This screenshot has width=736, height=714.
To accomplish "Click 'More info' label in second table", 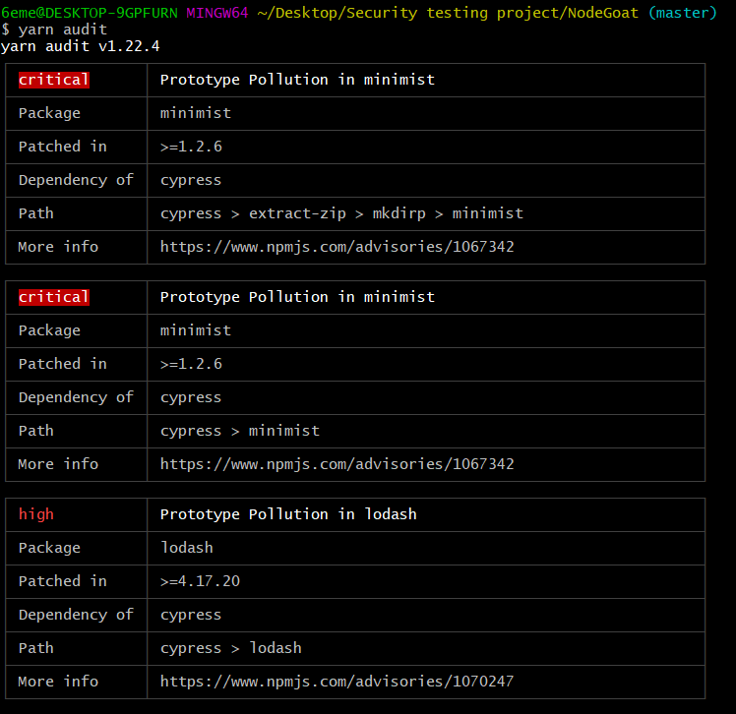I will pos(58,464).
